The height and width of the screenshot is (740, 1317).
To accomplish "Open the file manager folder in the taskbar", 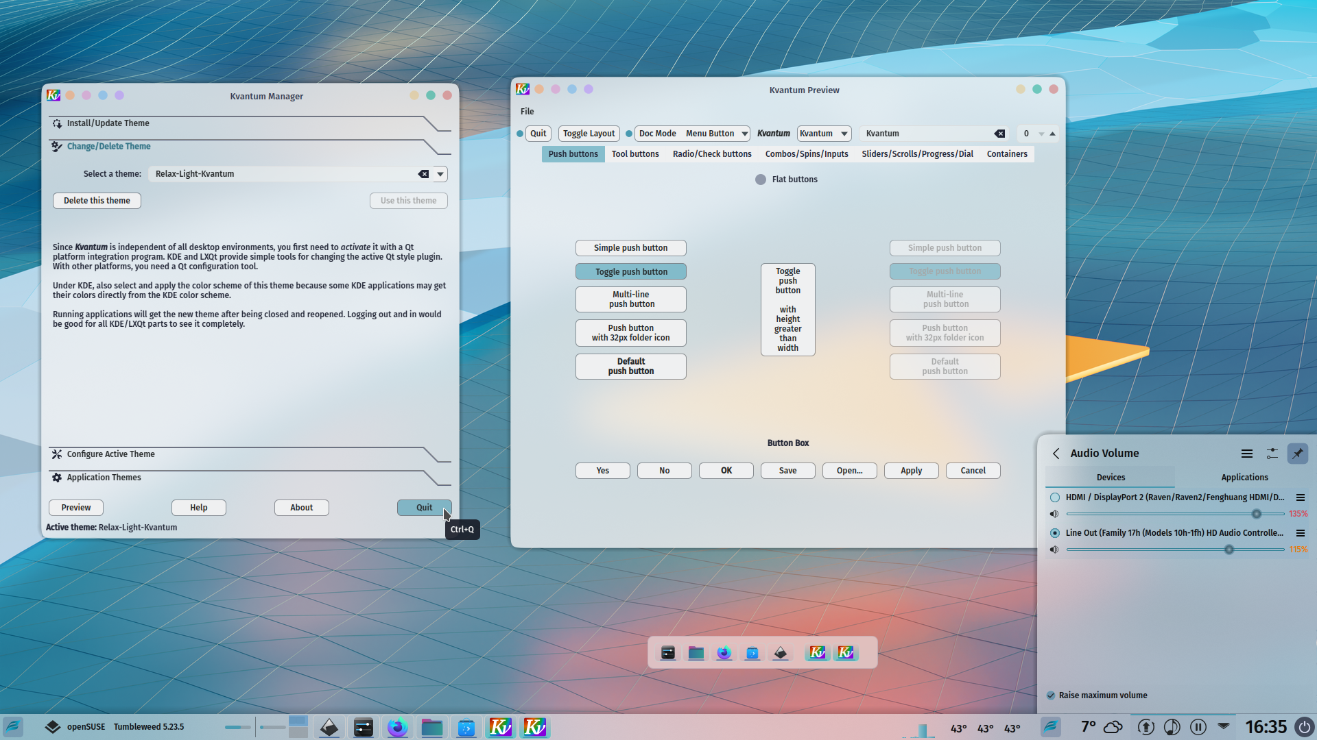I will pos(432,727).
